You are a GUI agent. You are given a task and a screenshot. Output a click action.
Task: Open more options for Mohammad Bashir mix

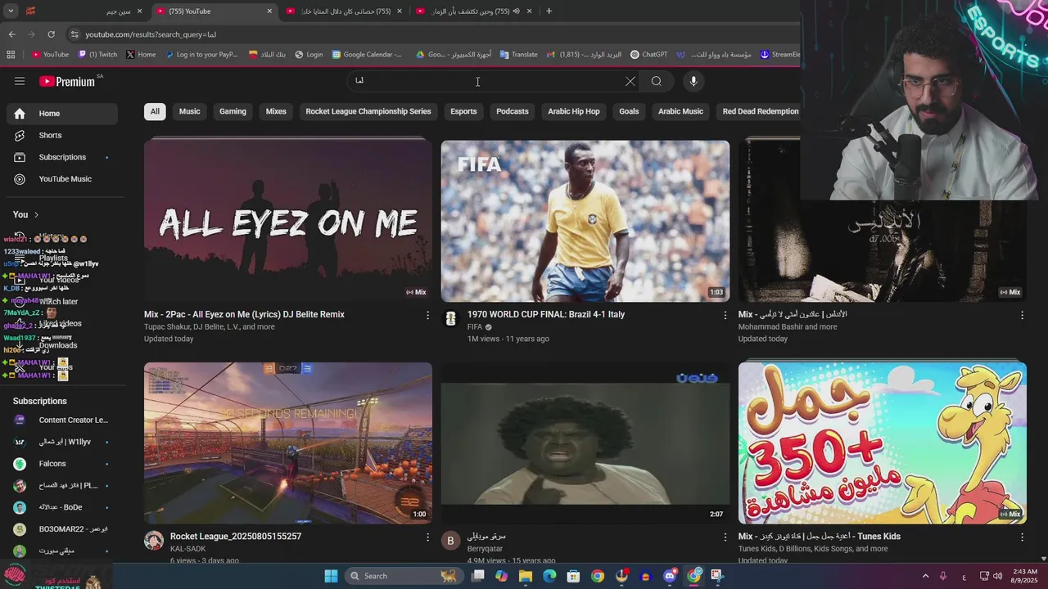point(1022,315)
